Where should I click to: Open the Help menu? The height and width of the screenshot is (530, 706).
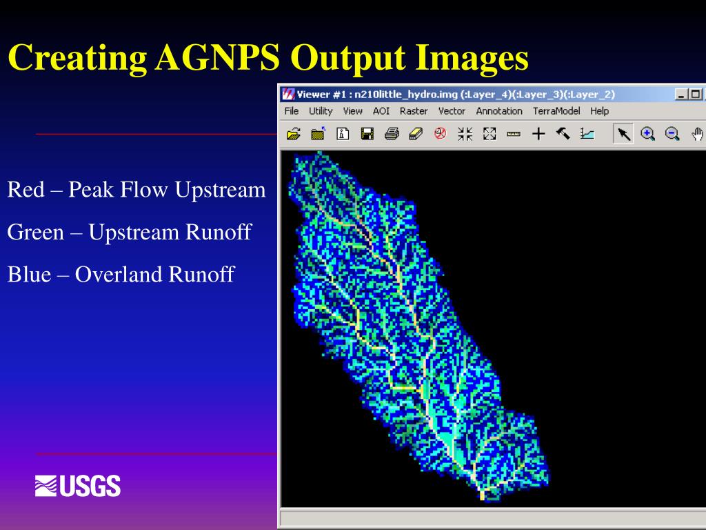tap(599, 111)
